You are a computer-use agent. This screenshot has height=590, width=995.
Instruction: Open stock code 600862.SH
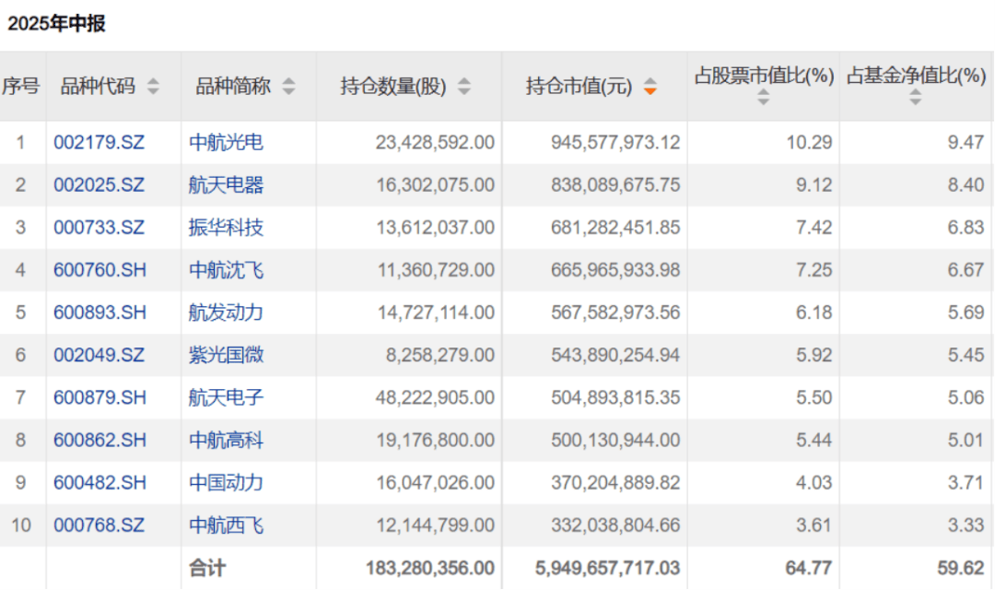[x=99, y=440]
